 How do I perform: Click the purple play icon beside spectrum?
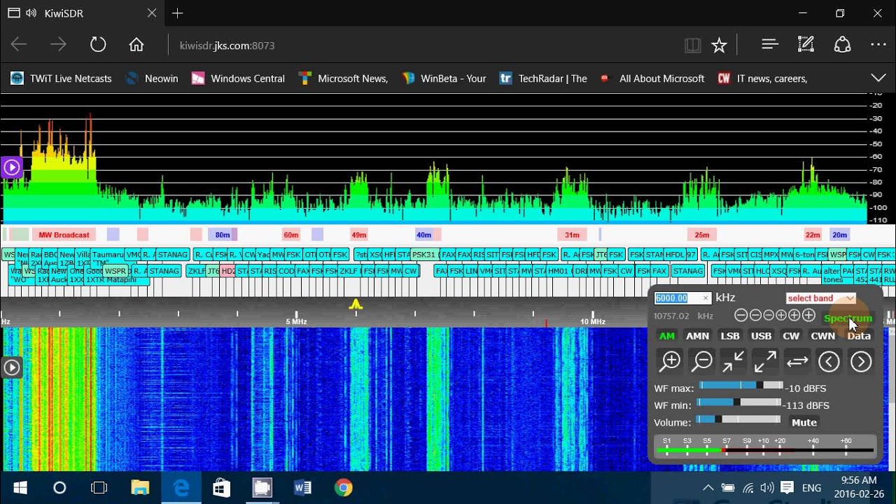coord(12,167)
